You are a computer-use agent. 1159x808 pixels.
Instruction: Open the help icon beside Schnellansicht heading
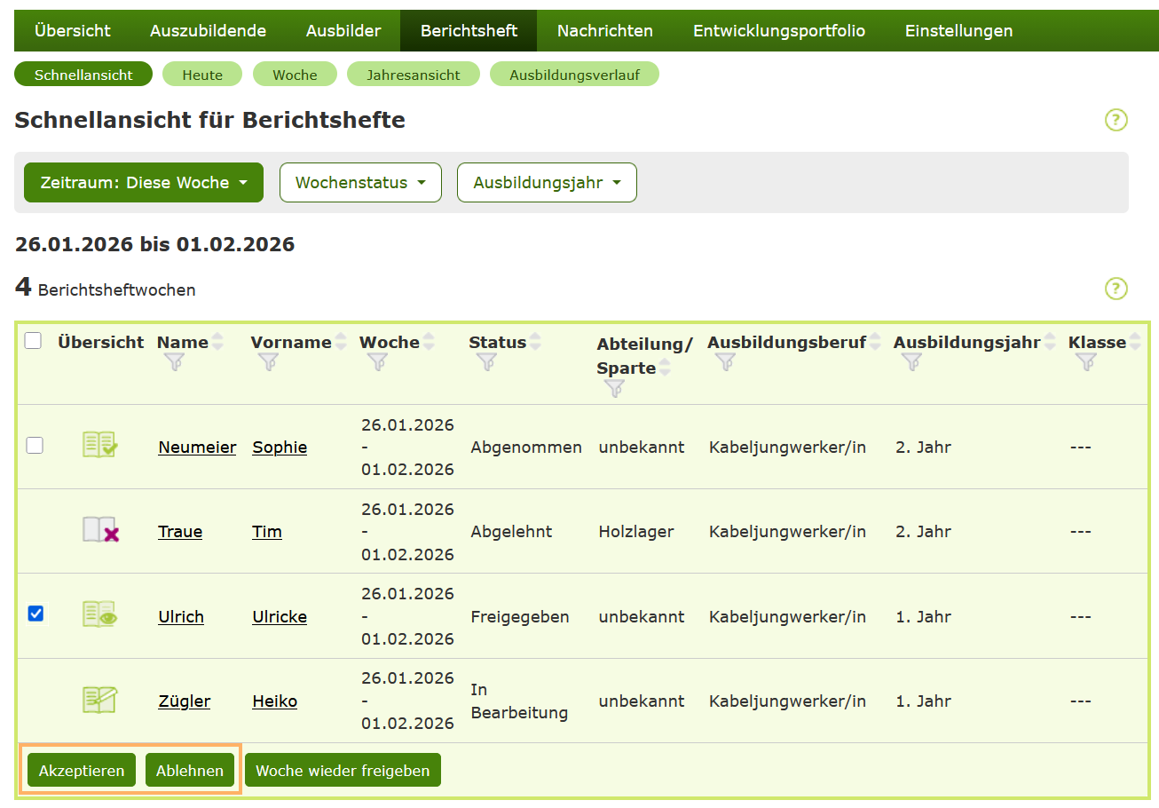point(1116,119)
